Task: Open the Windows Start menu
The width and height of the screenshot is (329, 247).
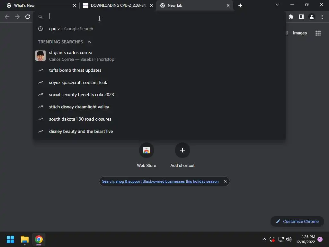Action: pos(10,239)
